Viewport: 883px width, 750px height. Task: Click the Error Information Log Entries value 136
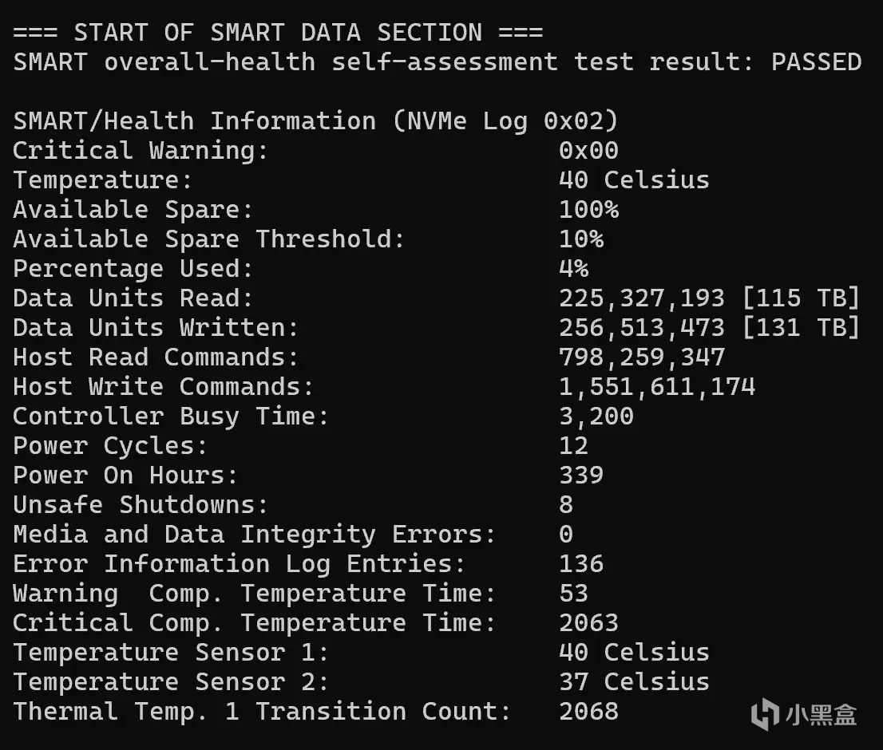coord(581,564)
